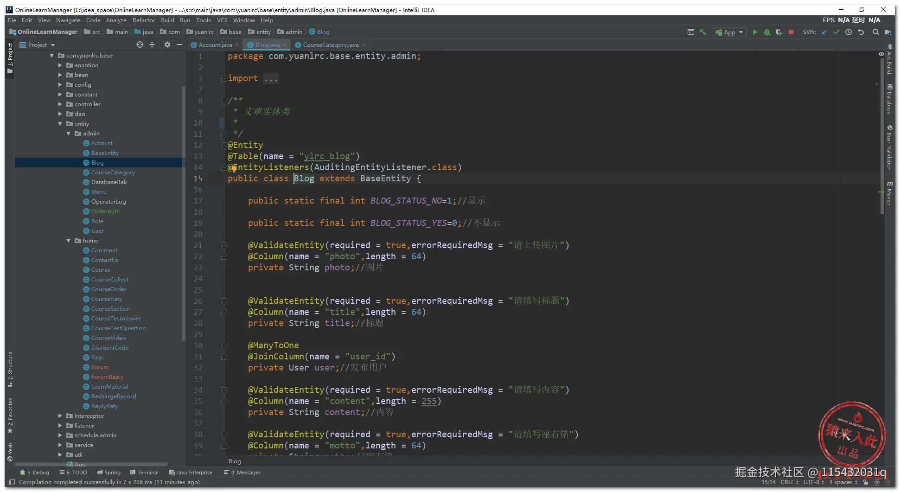The image size is (900, 492).
Task: Click the admin breadcrumb in navigation bar
Action: [x=289, y=32]
